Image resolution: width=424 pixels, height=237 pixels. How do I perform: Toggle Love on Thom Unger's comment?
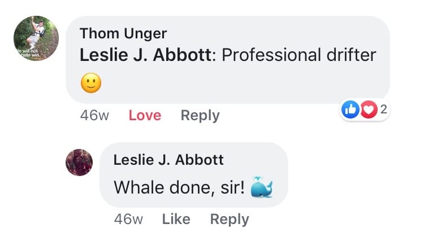(145, 116)
